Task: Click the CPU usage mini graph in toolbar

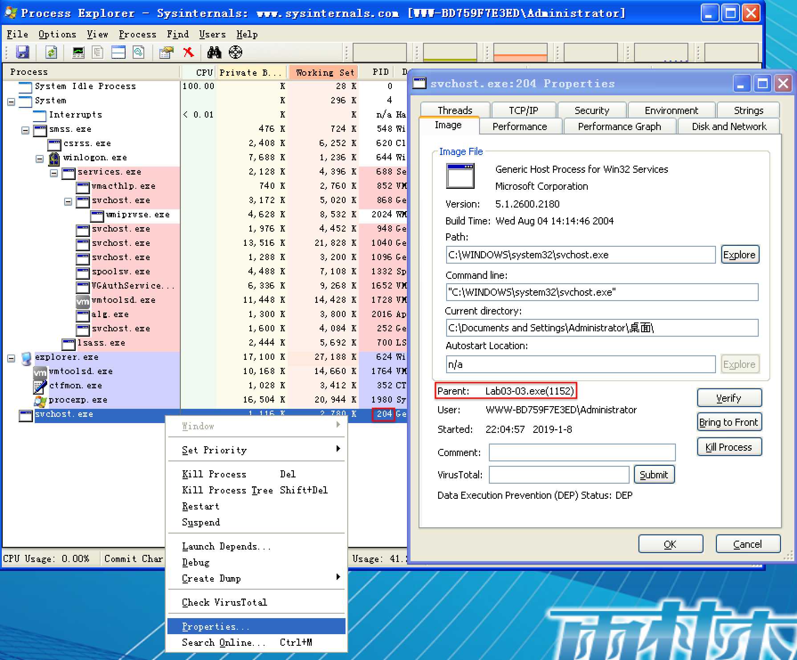Action: (380, 52)
